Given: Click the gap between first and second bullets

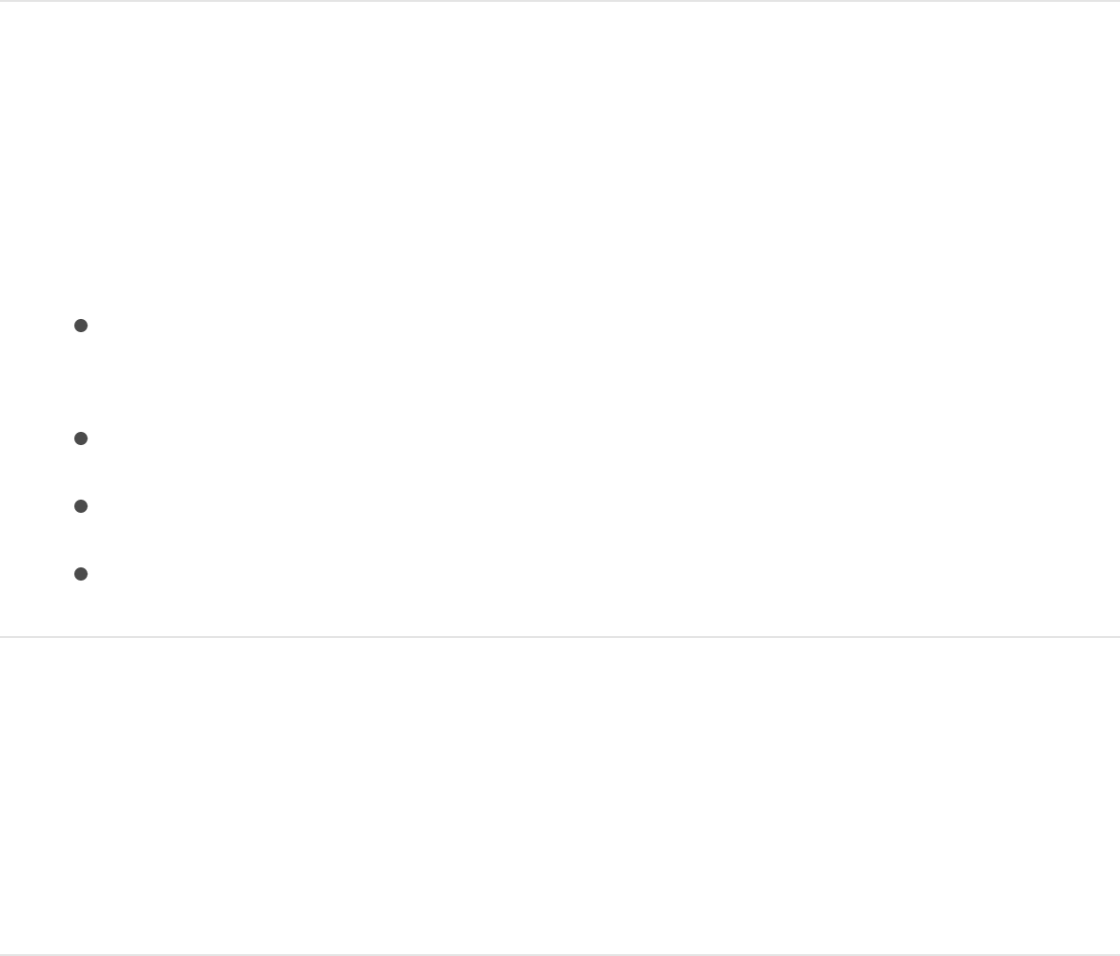Looking at the screenshot, I should click(x=560, y=382).
